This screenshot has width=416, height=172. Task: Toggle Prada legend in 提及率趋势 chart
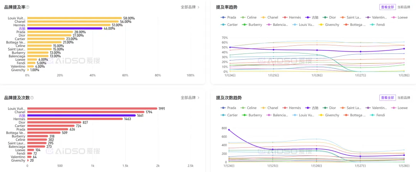[x=229, y=17]
